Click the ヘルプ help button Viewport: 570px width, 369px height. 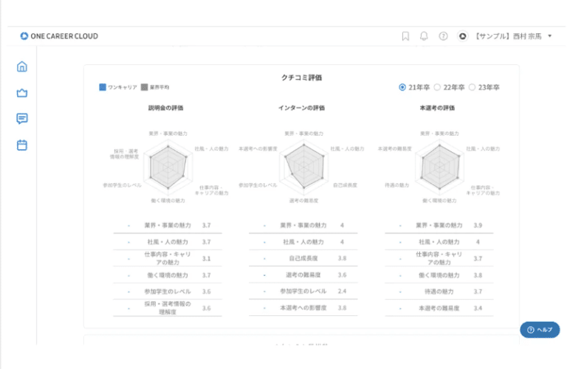pos(540,330)
